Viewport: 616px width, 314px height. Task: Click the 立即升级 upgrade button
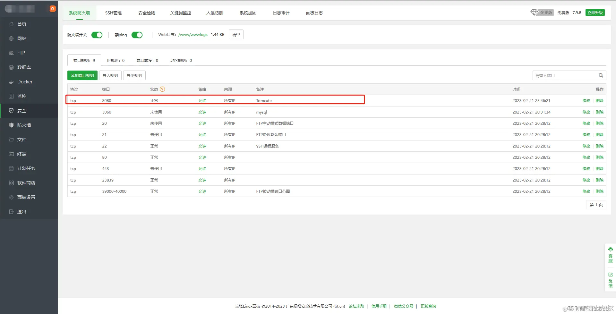595,13
